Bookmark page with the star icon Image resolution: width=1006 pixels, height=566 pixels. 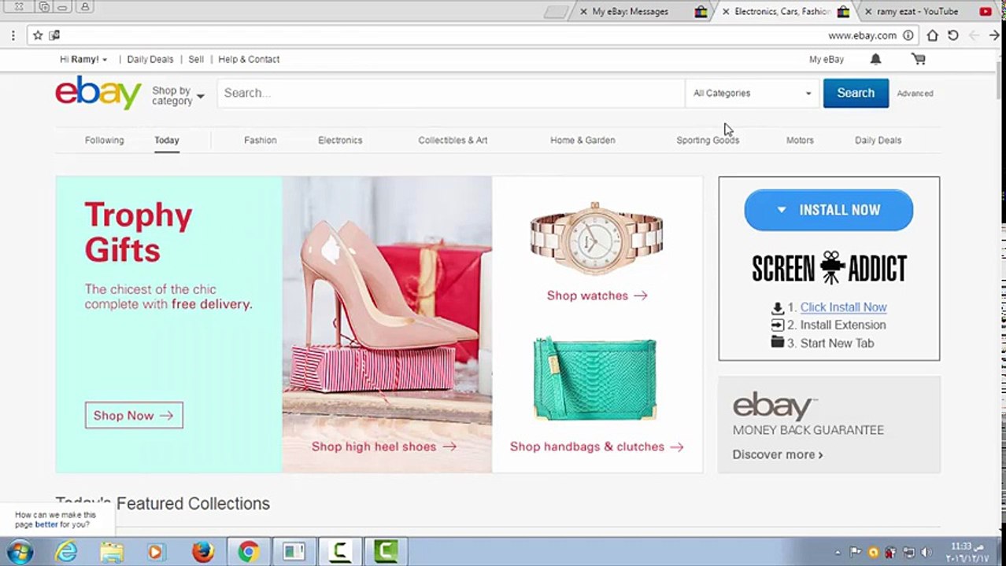(x=38, y=35)
